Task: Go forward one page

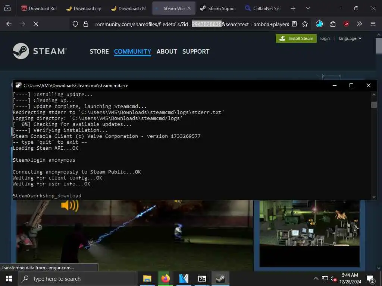Action: click(22, 24)
